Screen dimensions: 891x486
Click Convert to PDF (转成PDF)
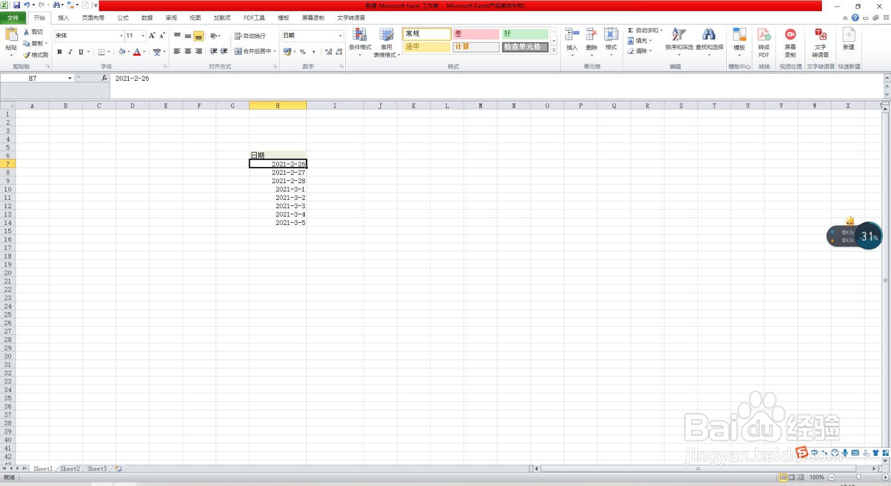[x=764, y=42]
